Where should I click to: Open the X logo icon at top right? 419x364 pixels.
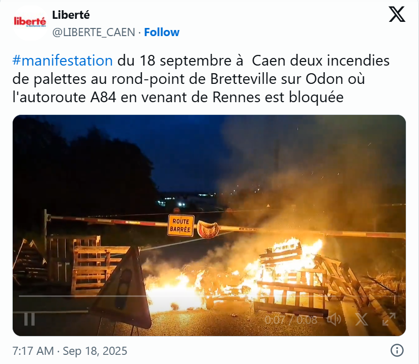pyautogui.click(x=397, y=14)
